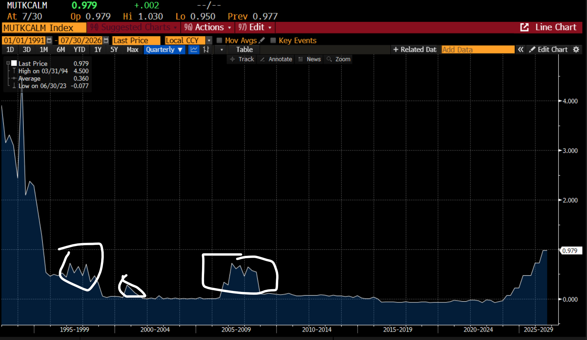Click the 'Average' legend row
Image resolution: width=587 pixels, height=340 pixels.
click(51, 78)
